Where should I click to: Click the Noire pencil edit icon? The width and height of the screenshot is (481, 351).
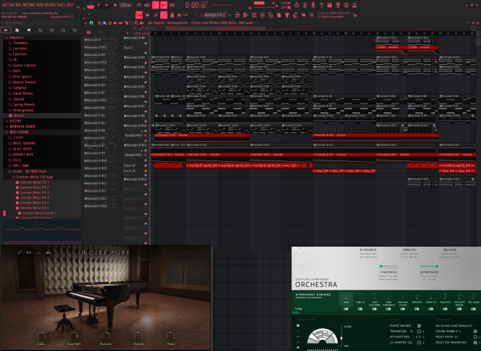click(19, 253)
